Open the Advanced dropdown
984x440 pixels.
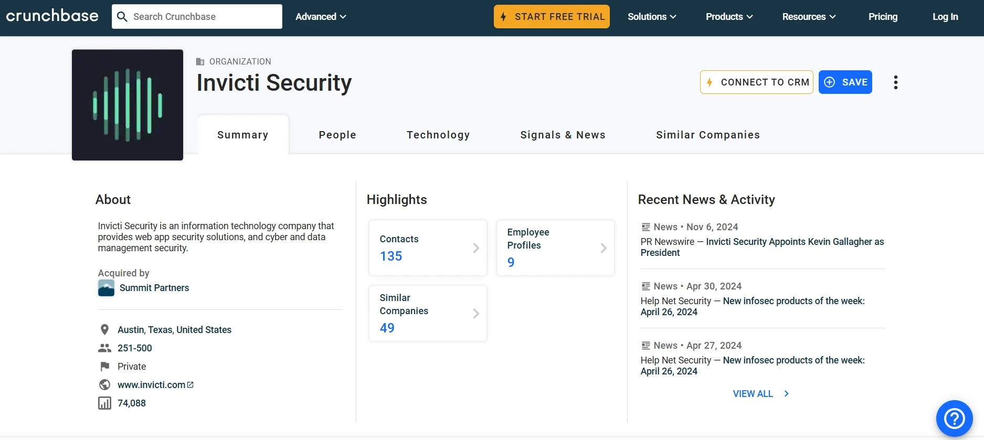[x=321, y=17]
